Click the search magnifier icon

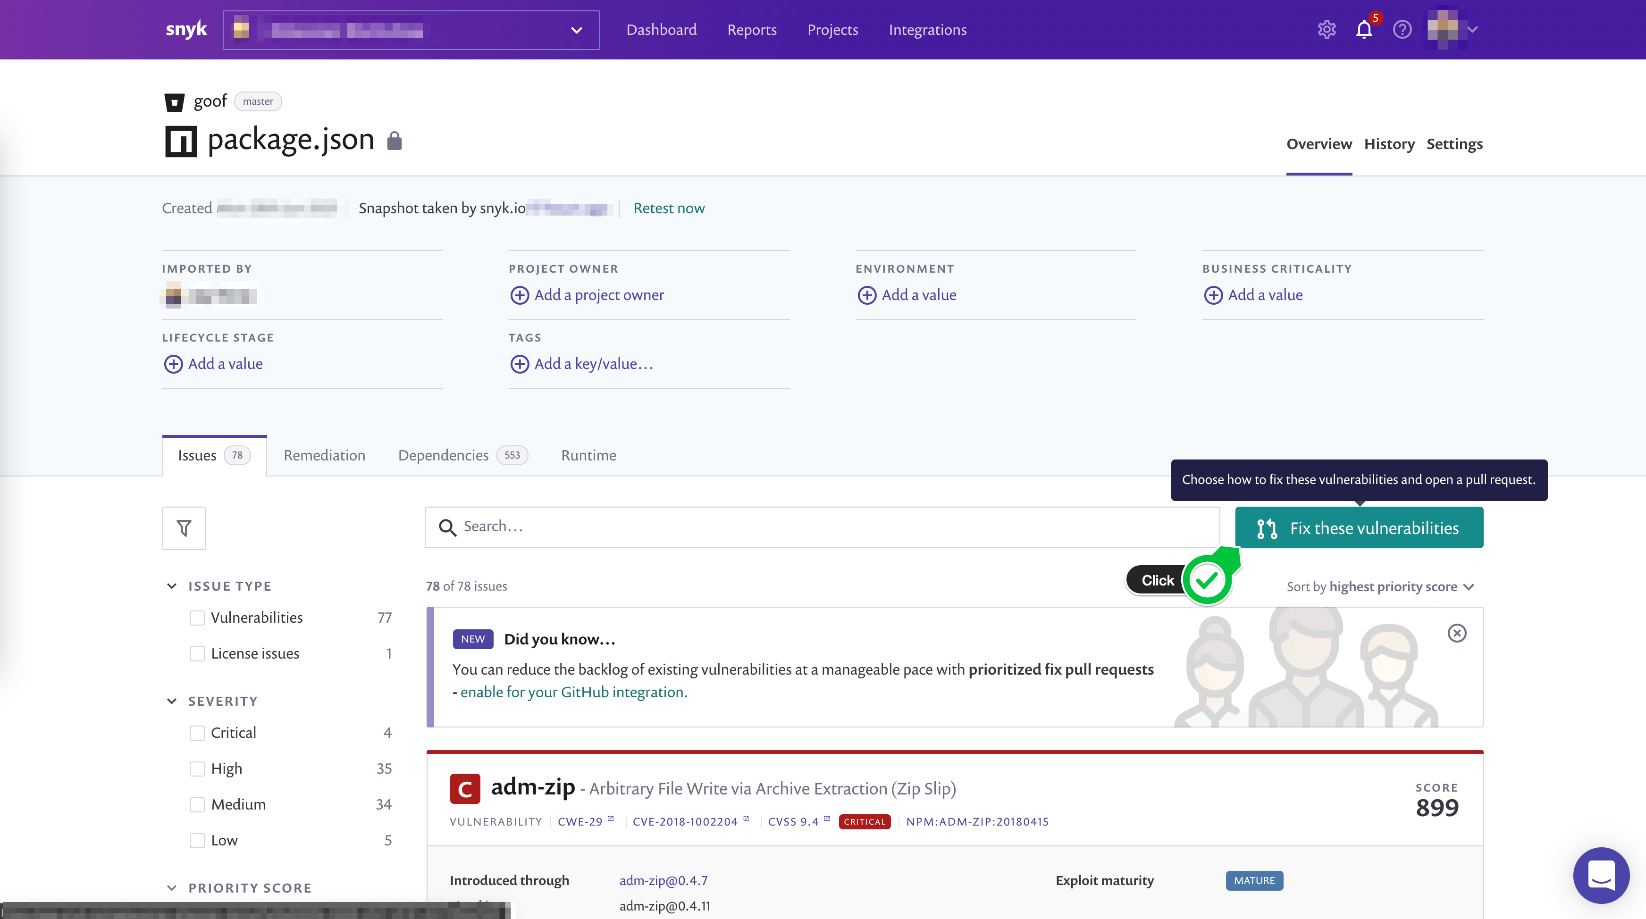pyautogui.click(x=447, y=527)
